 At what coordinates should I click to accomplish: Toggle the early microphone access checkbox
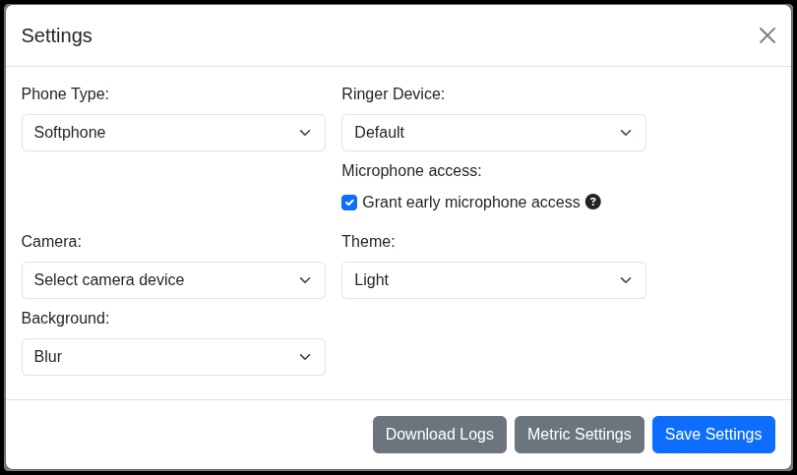[x=349, y=203]
